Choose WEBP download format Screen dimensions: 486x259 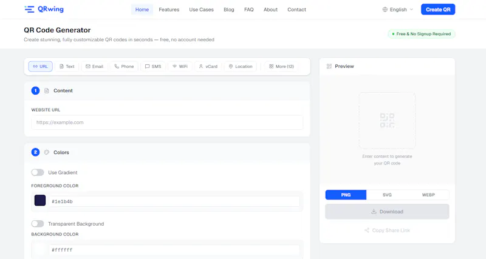pos(428,195)
